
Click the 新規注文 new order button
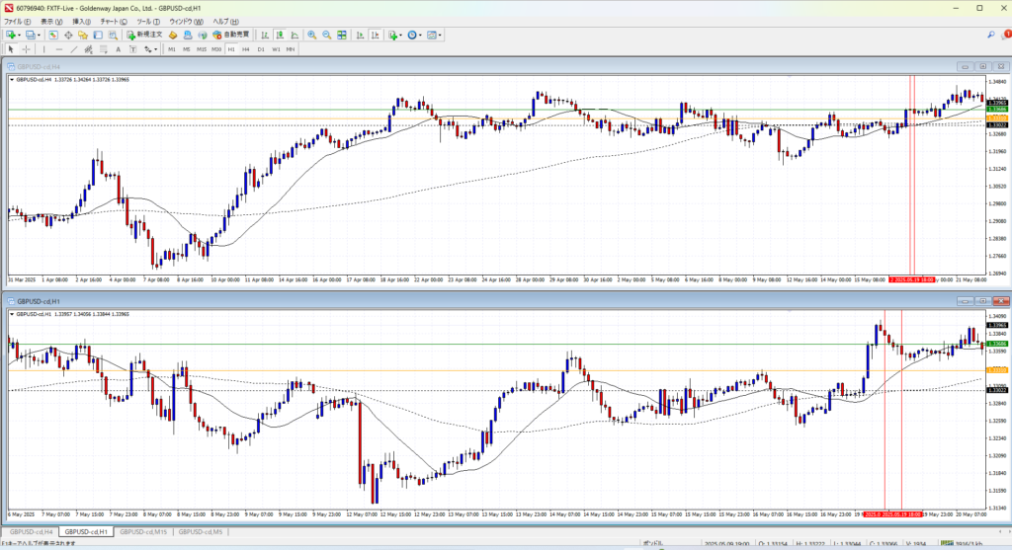(x=148, y=35)
